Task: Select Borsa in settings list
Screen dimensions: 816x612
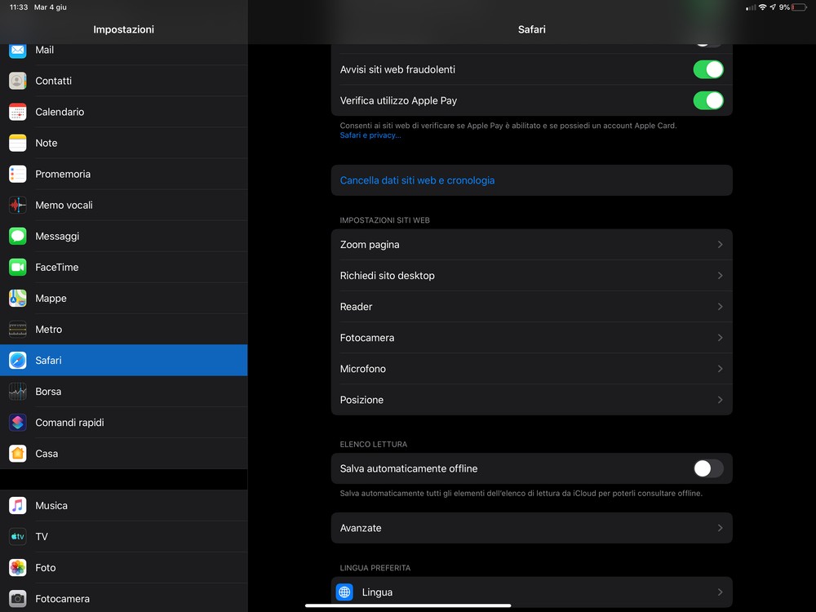Action: pos(124,392)
